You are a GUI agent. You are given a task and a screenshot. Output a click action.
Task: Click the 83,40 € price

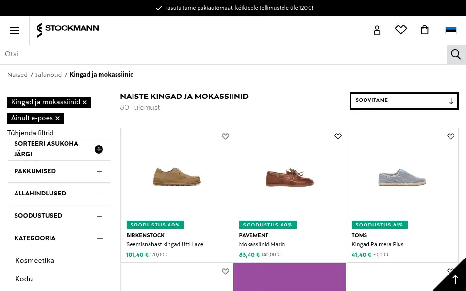pyautogui.click(x=250, y=255)
